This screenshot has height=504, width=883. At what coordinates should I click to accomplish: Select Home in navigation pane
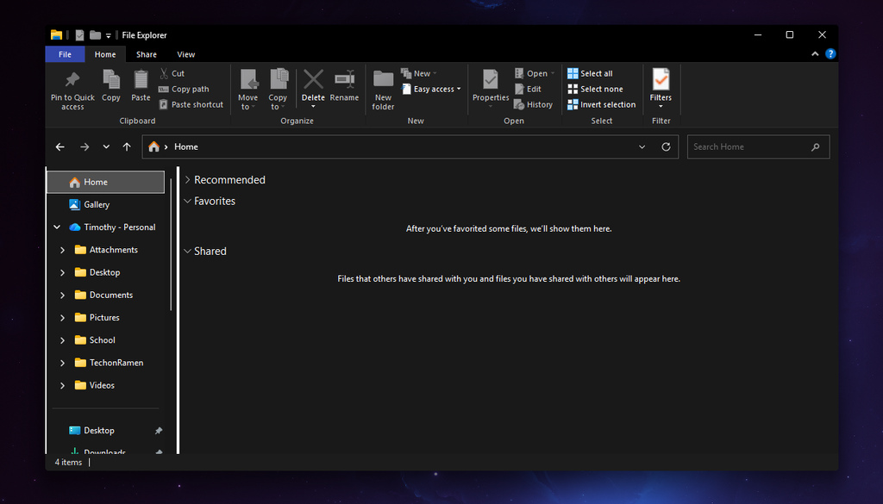[106, 183]
